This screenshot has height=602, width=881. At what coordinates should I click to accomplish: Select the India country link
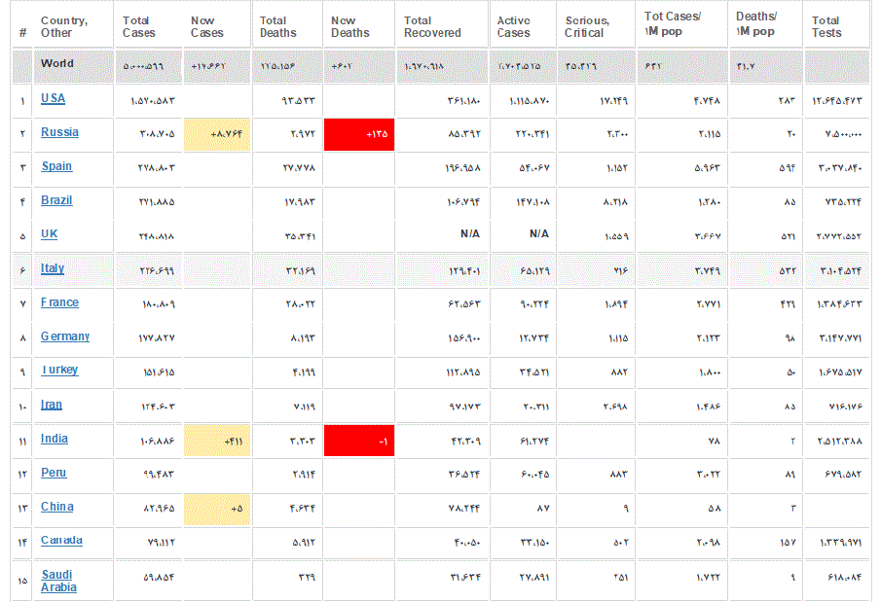[x=55, y=439]
